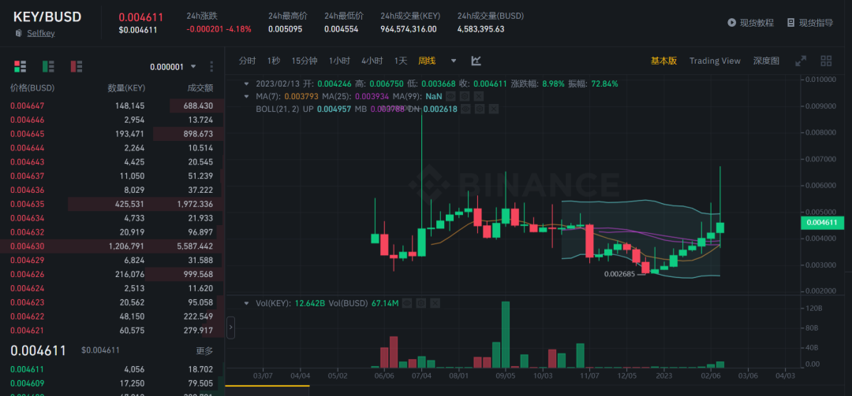Viewport: 852px width, 396px height.
Task: Select sell order at 0.004645
Action: click(x=111, y=134)
